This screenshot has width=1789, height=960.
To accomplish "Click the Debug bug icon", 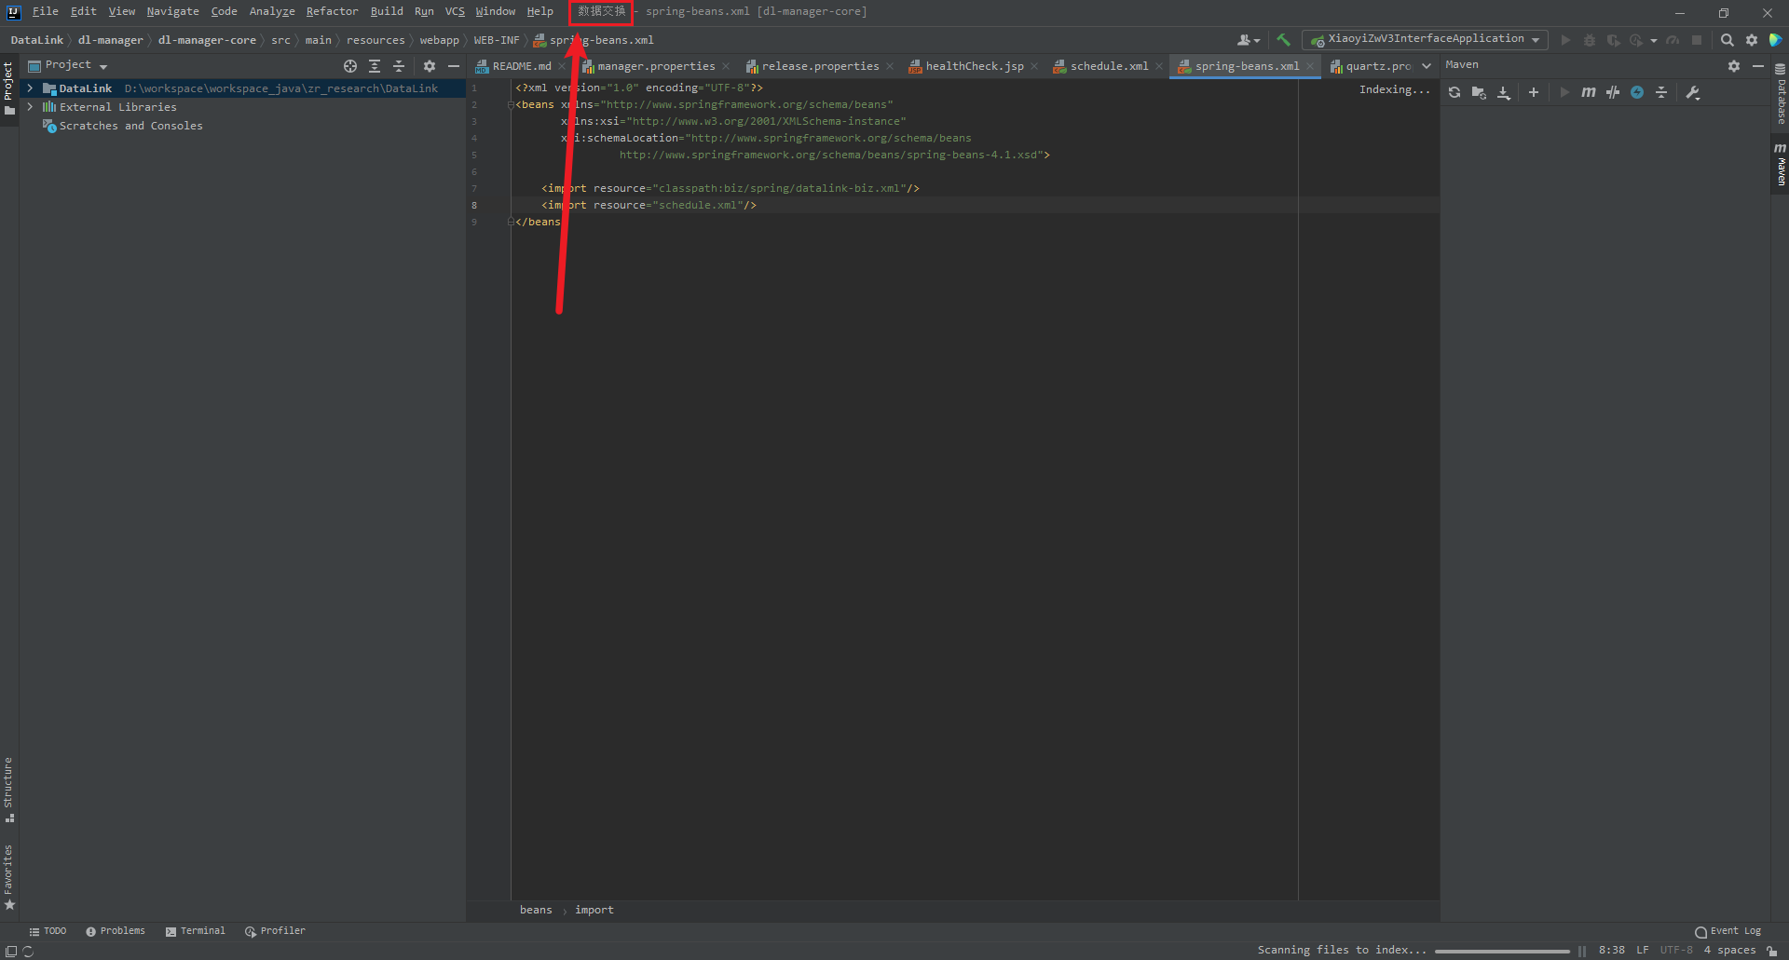I will coord(1590,40).
